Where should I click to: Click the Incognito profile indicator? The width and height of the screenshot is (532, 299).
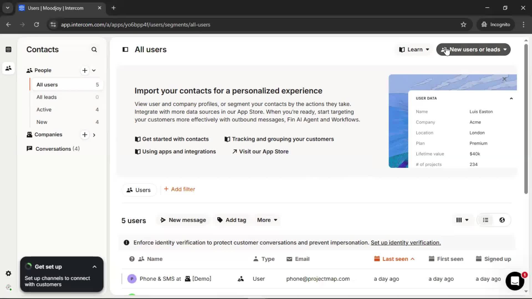point(495,25)
